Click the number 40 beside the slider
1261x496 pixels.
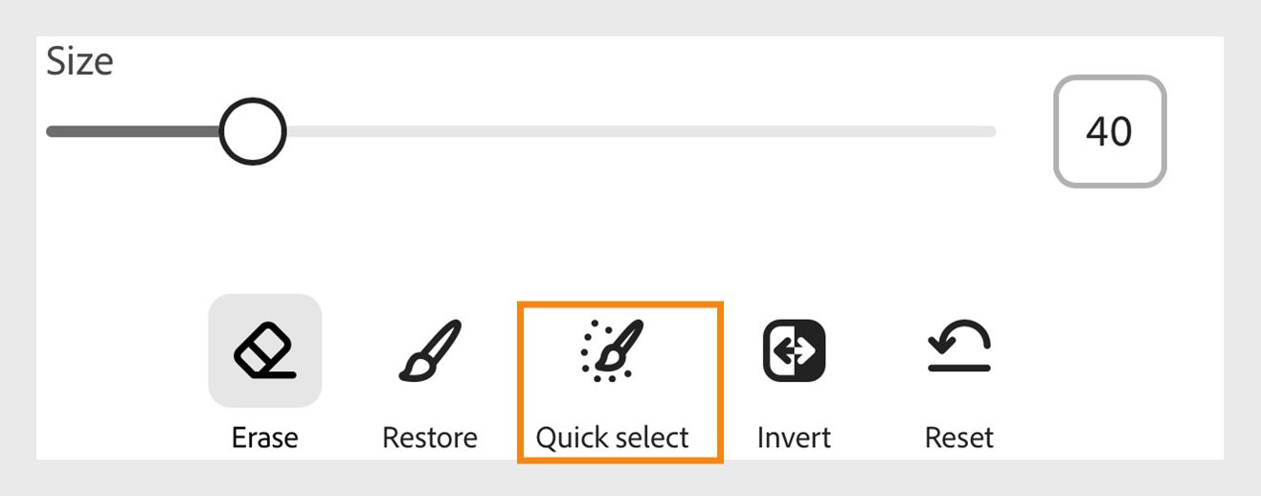[x=1110, y=131]
